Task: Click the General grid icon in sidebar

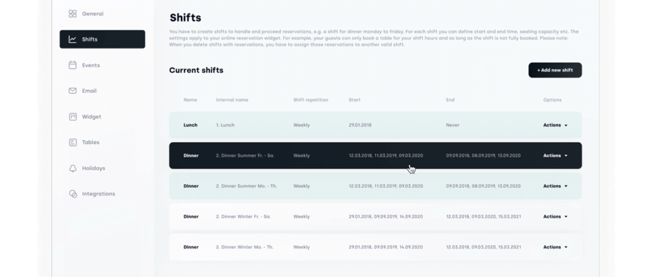Action: 73,14
